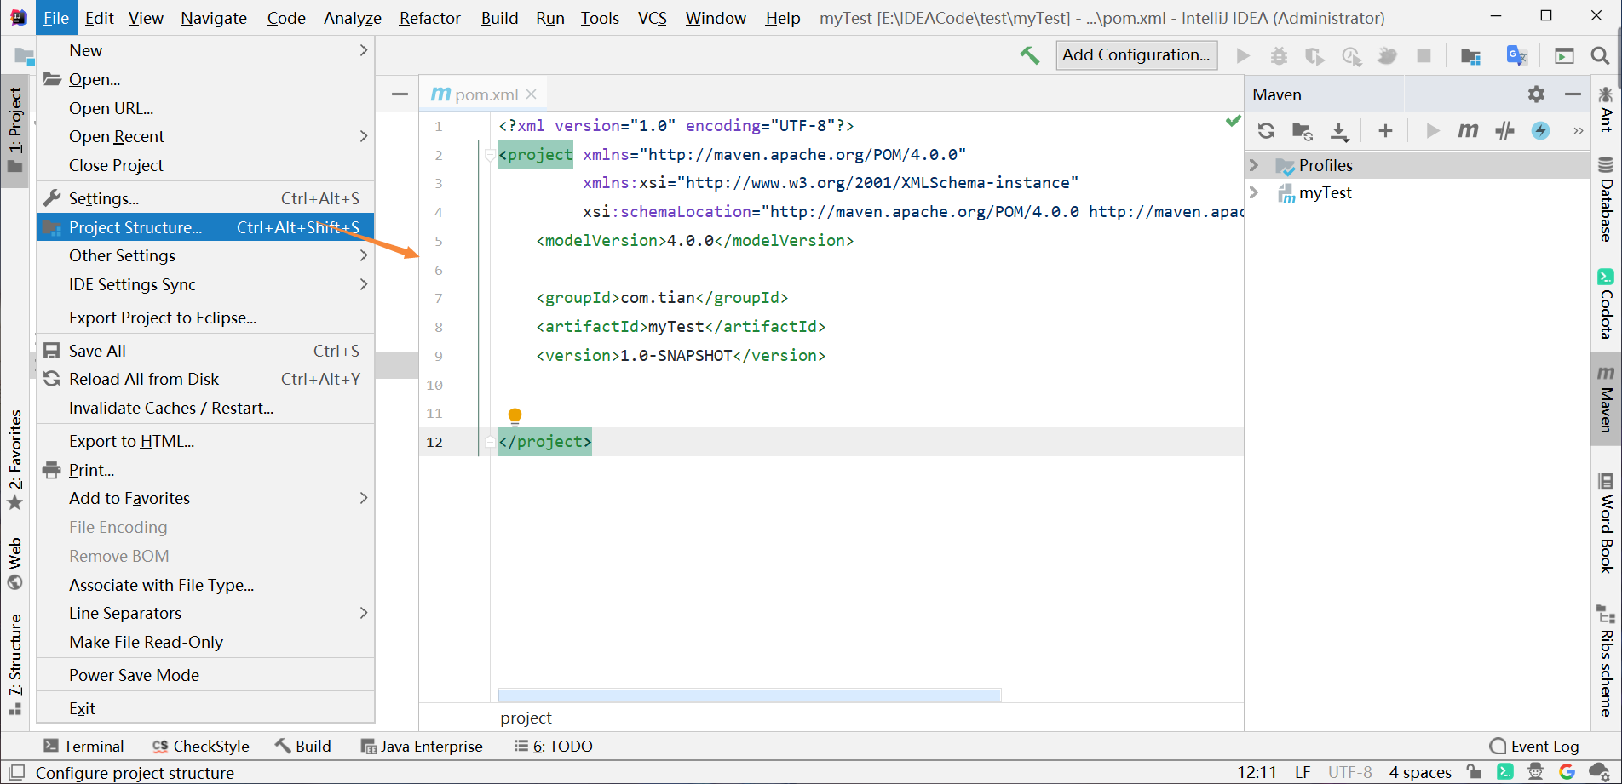Click the Build project hammer icon
The image size is (1622, 784).
click(x=1029, y=55)
